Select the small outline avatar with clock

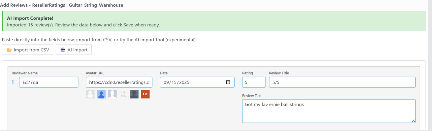click(123, 94)
